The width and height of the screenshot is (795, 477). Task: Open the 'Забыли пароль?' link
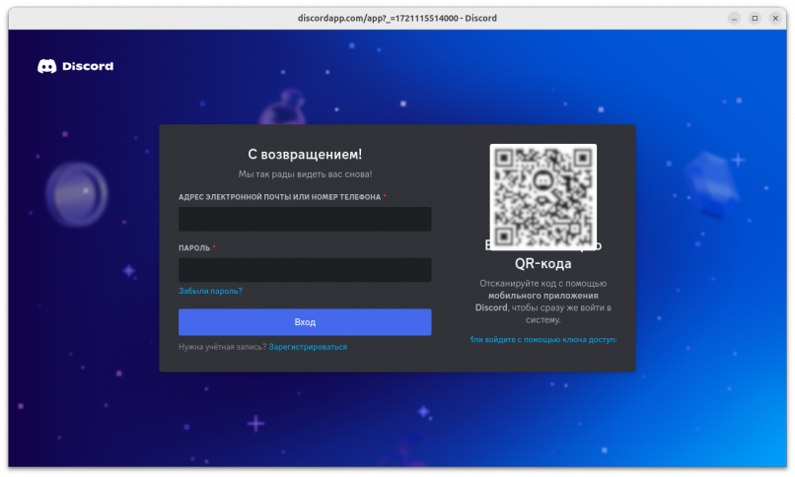click(x=210, y=291)
